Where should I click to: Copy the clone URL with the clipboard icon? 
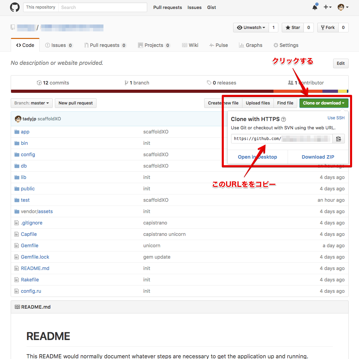point(339,139)
